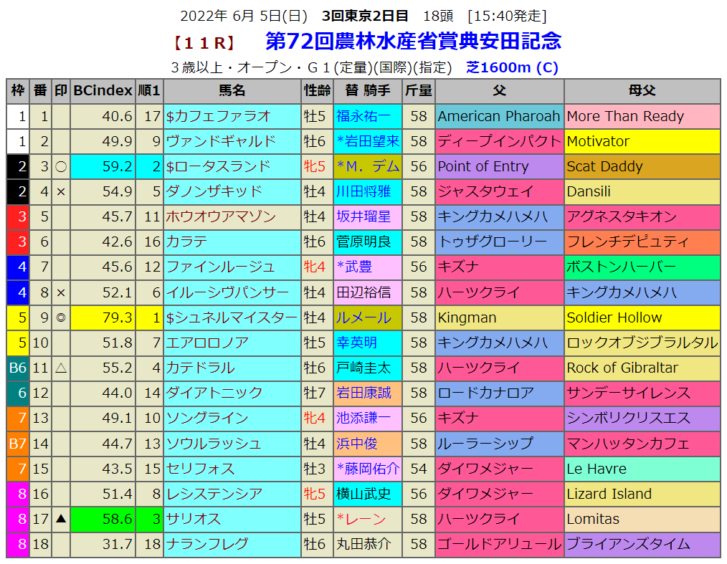Image resolution: width=727 pixels, height=564 pixels.
Task: Open sire American Pharoah
Action: pyautogui.click(x=498, y=116)
